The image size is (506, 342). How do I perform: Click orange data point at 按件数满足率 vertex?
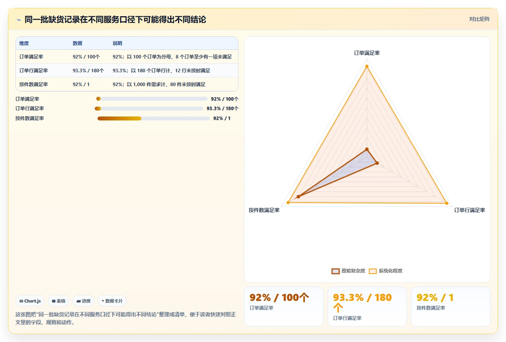point(288,203)
